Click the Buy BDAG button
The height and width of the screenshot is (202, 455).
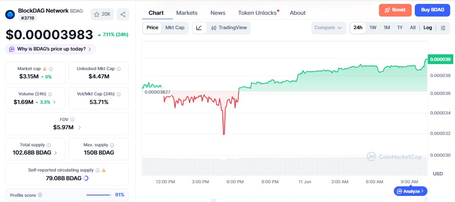tap(432, 10)
